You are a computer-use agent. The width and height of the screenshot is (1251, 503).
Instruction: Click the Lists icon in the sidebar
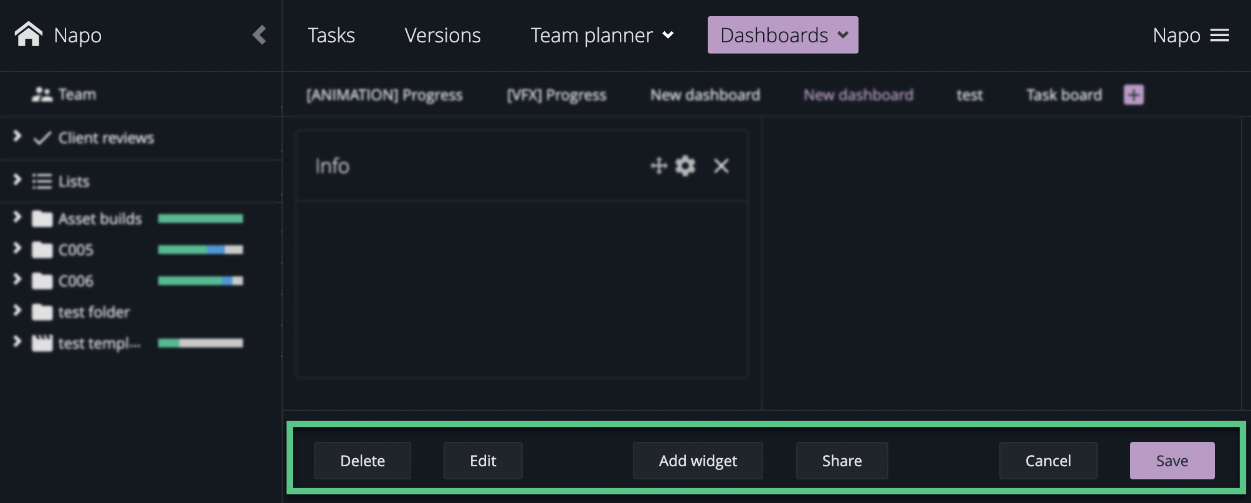[42, 181]
